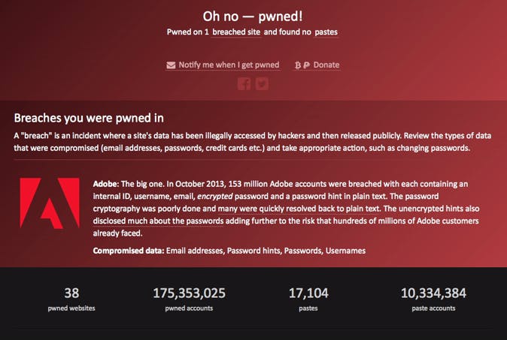Open the 'pastes' link in the subtitle

(326, 33)
